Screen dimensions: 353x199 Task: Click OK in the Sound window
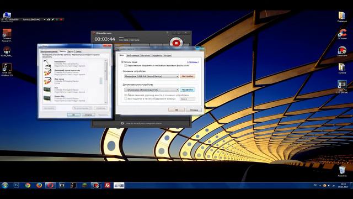click(x=73, y=115)
